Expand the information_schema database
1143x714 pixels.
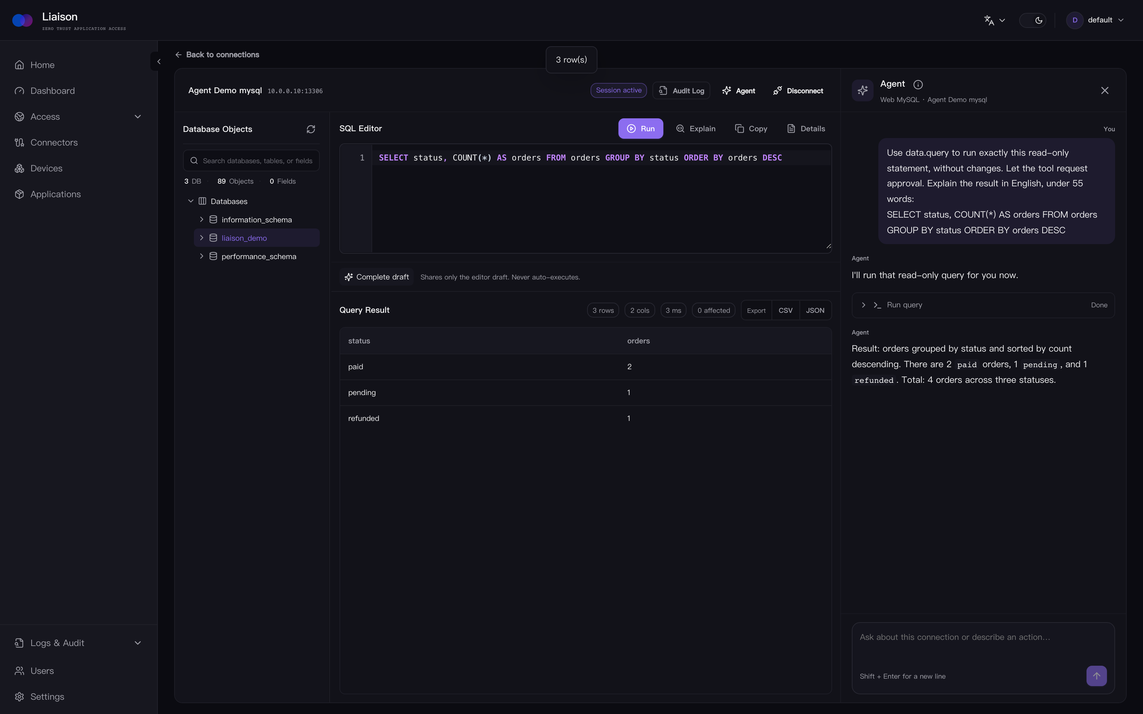tap(201, 220)
